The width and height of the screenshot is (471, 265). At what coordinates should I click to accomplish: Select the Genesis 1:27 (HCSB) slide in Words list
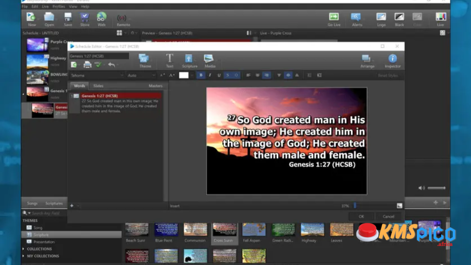116,103
